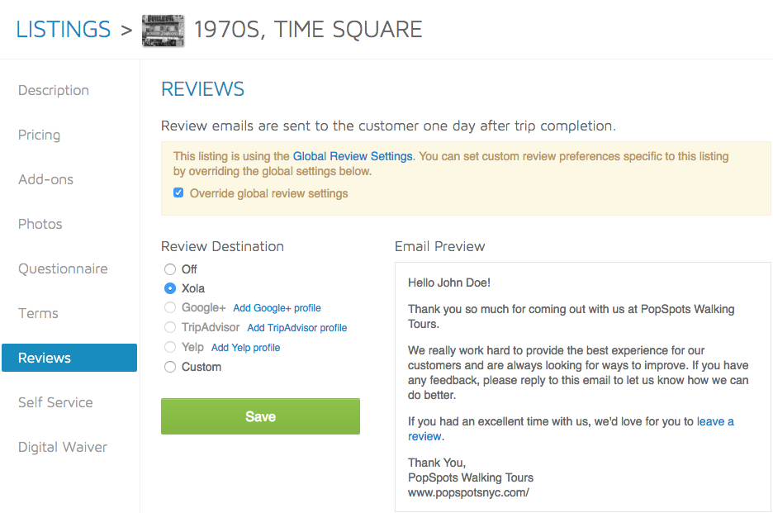Screen dimensions: 773x513
Task: Save the review settings
Action: (x=260, y=416)
